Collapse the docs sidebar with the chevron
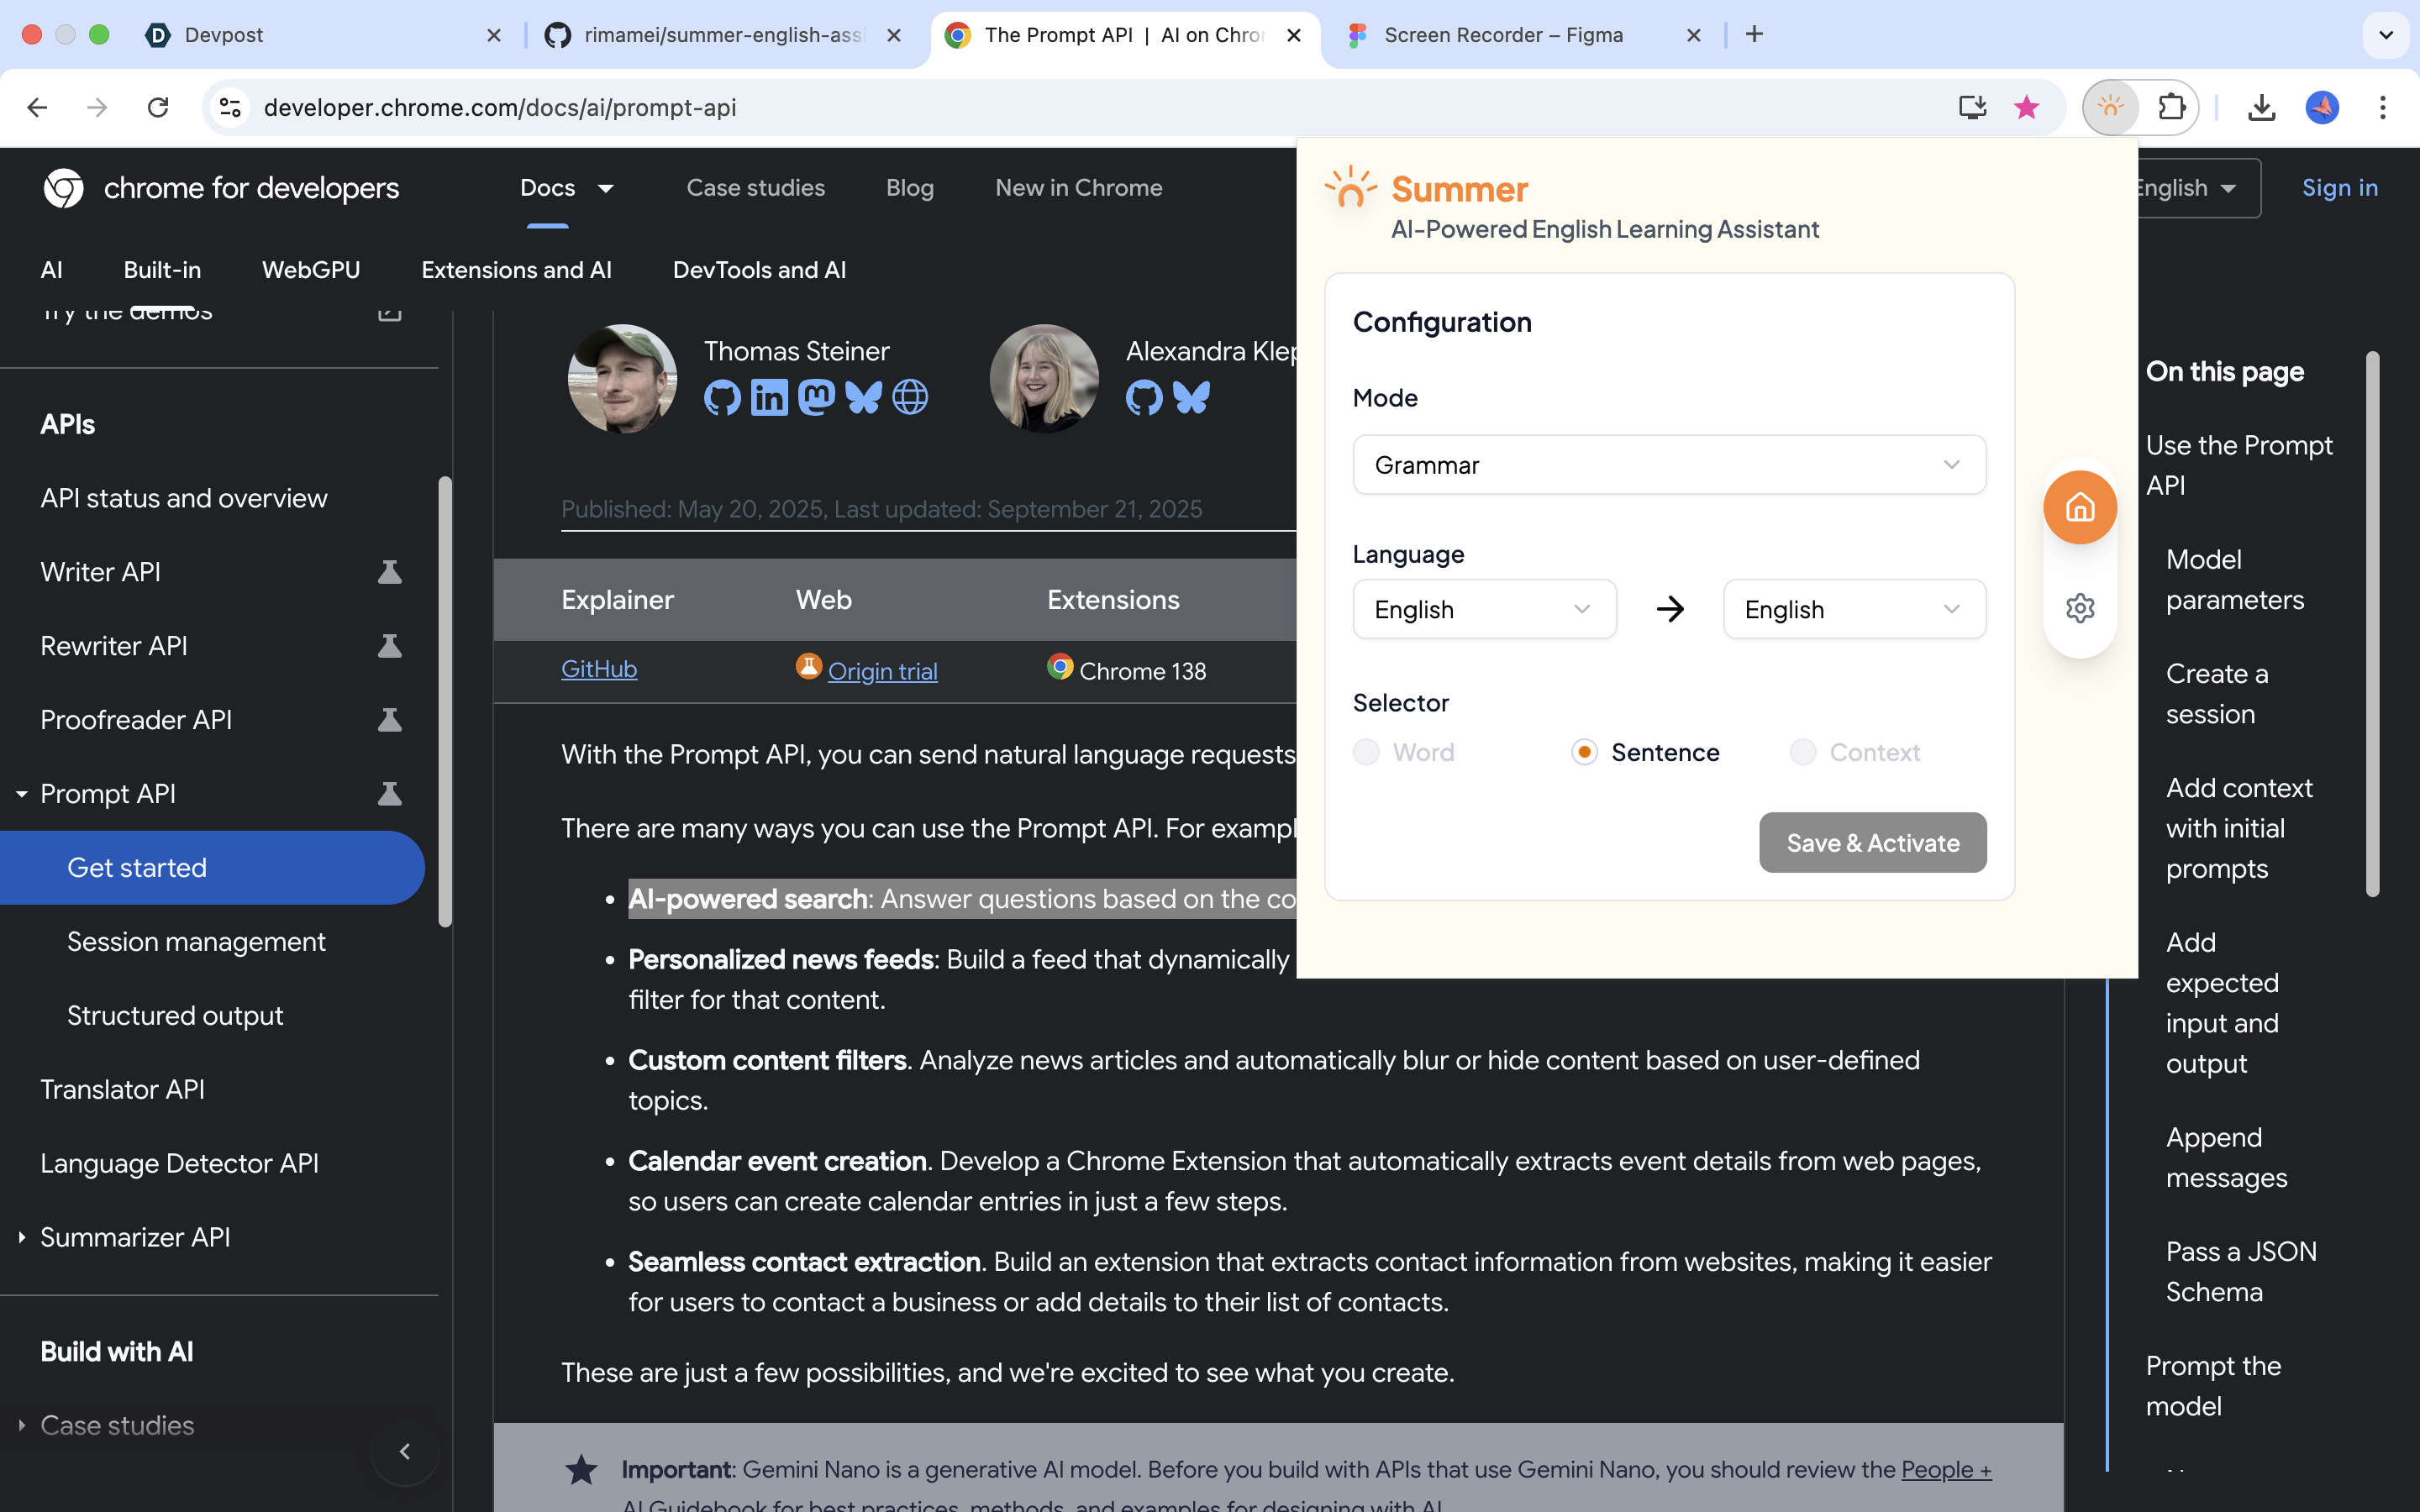 pos(405,1451)
